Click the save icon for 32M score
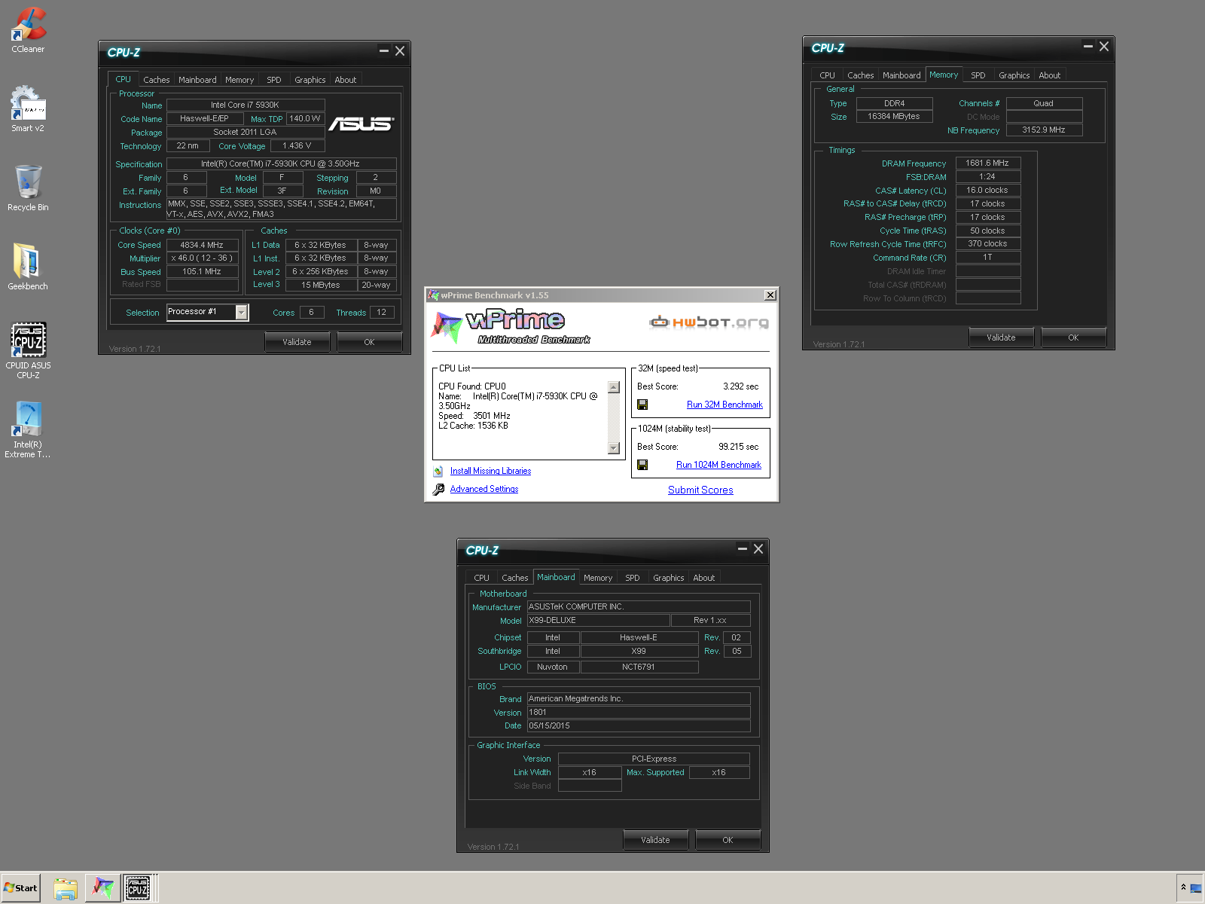Viewport: 1205px width, 904px height. (x=642, y=405)
